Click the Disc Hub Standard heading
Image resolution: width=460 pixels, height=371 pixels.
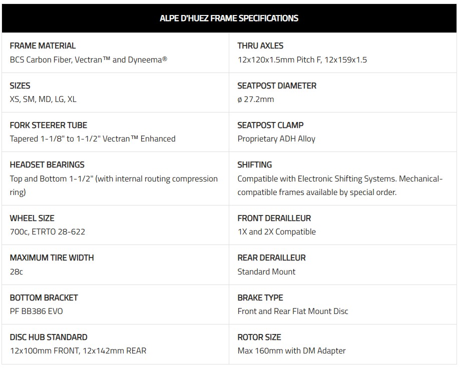(49, 337)
